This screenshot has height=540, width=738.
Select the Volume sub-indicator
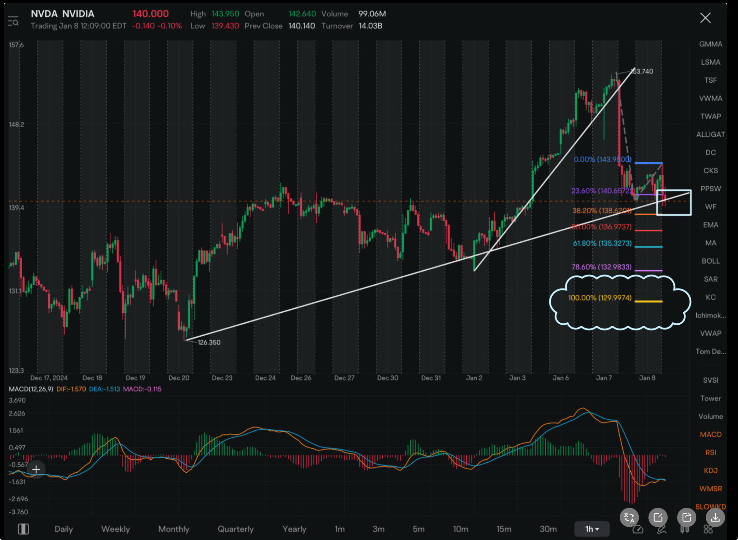click(x=711, y=417)
